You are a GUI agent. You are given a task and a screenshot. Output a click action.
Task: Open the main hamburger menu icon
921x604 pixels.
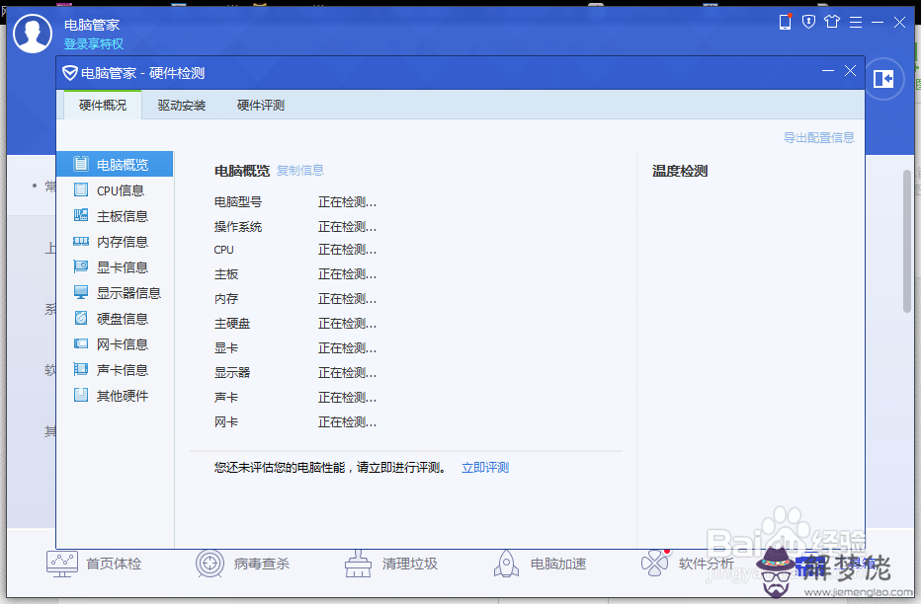point(856,23)
